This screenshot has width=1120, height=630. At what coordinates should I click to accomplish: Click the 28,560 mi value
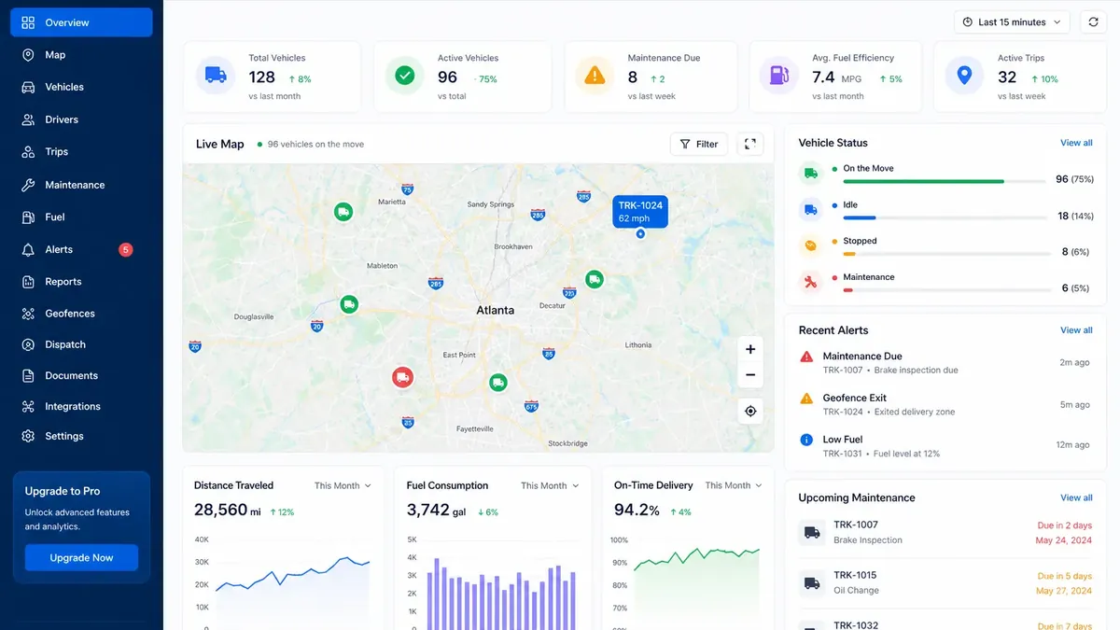[x=227, y=510]
